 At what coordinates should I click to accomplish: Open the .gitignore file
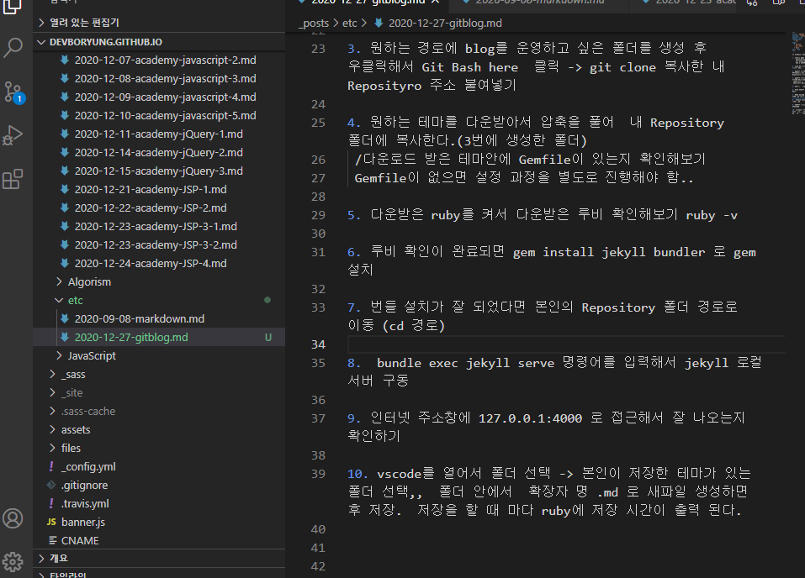point(159,485)
